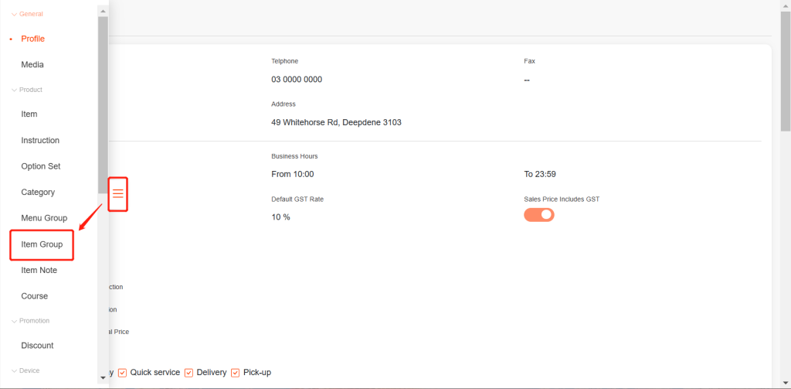Click the page's vertical scrollbar thumb

click(x=785, y=70)
